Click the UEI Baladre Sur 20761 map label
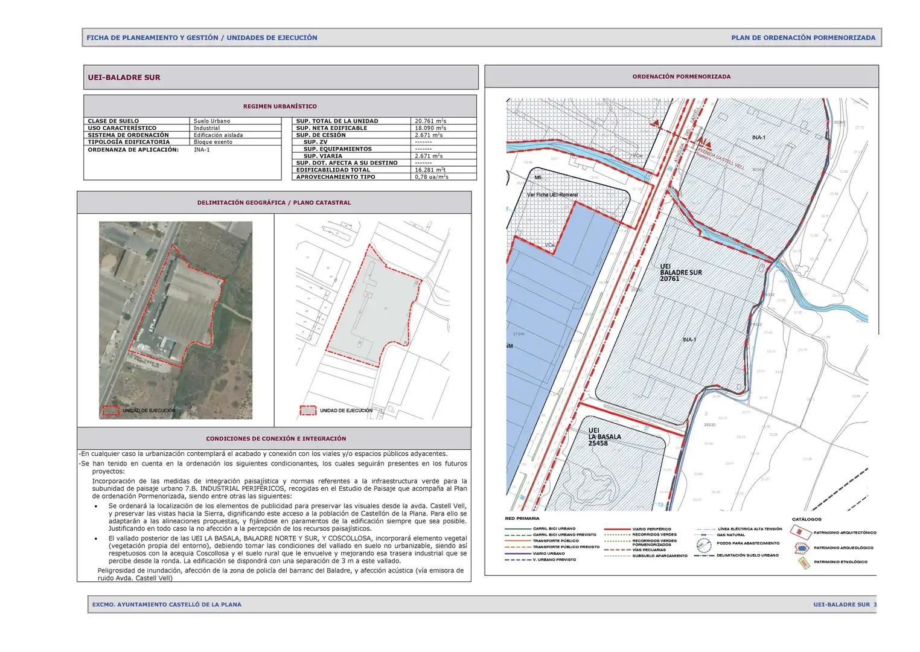The image size is (920, 652). 681,272
